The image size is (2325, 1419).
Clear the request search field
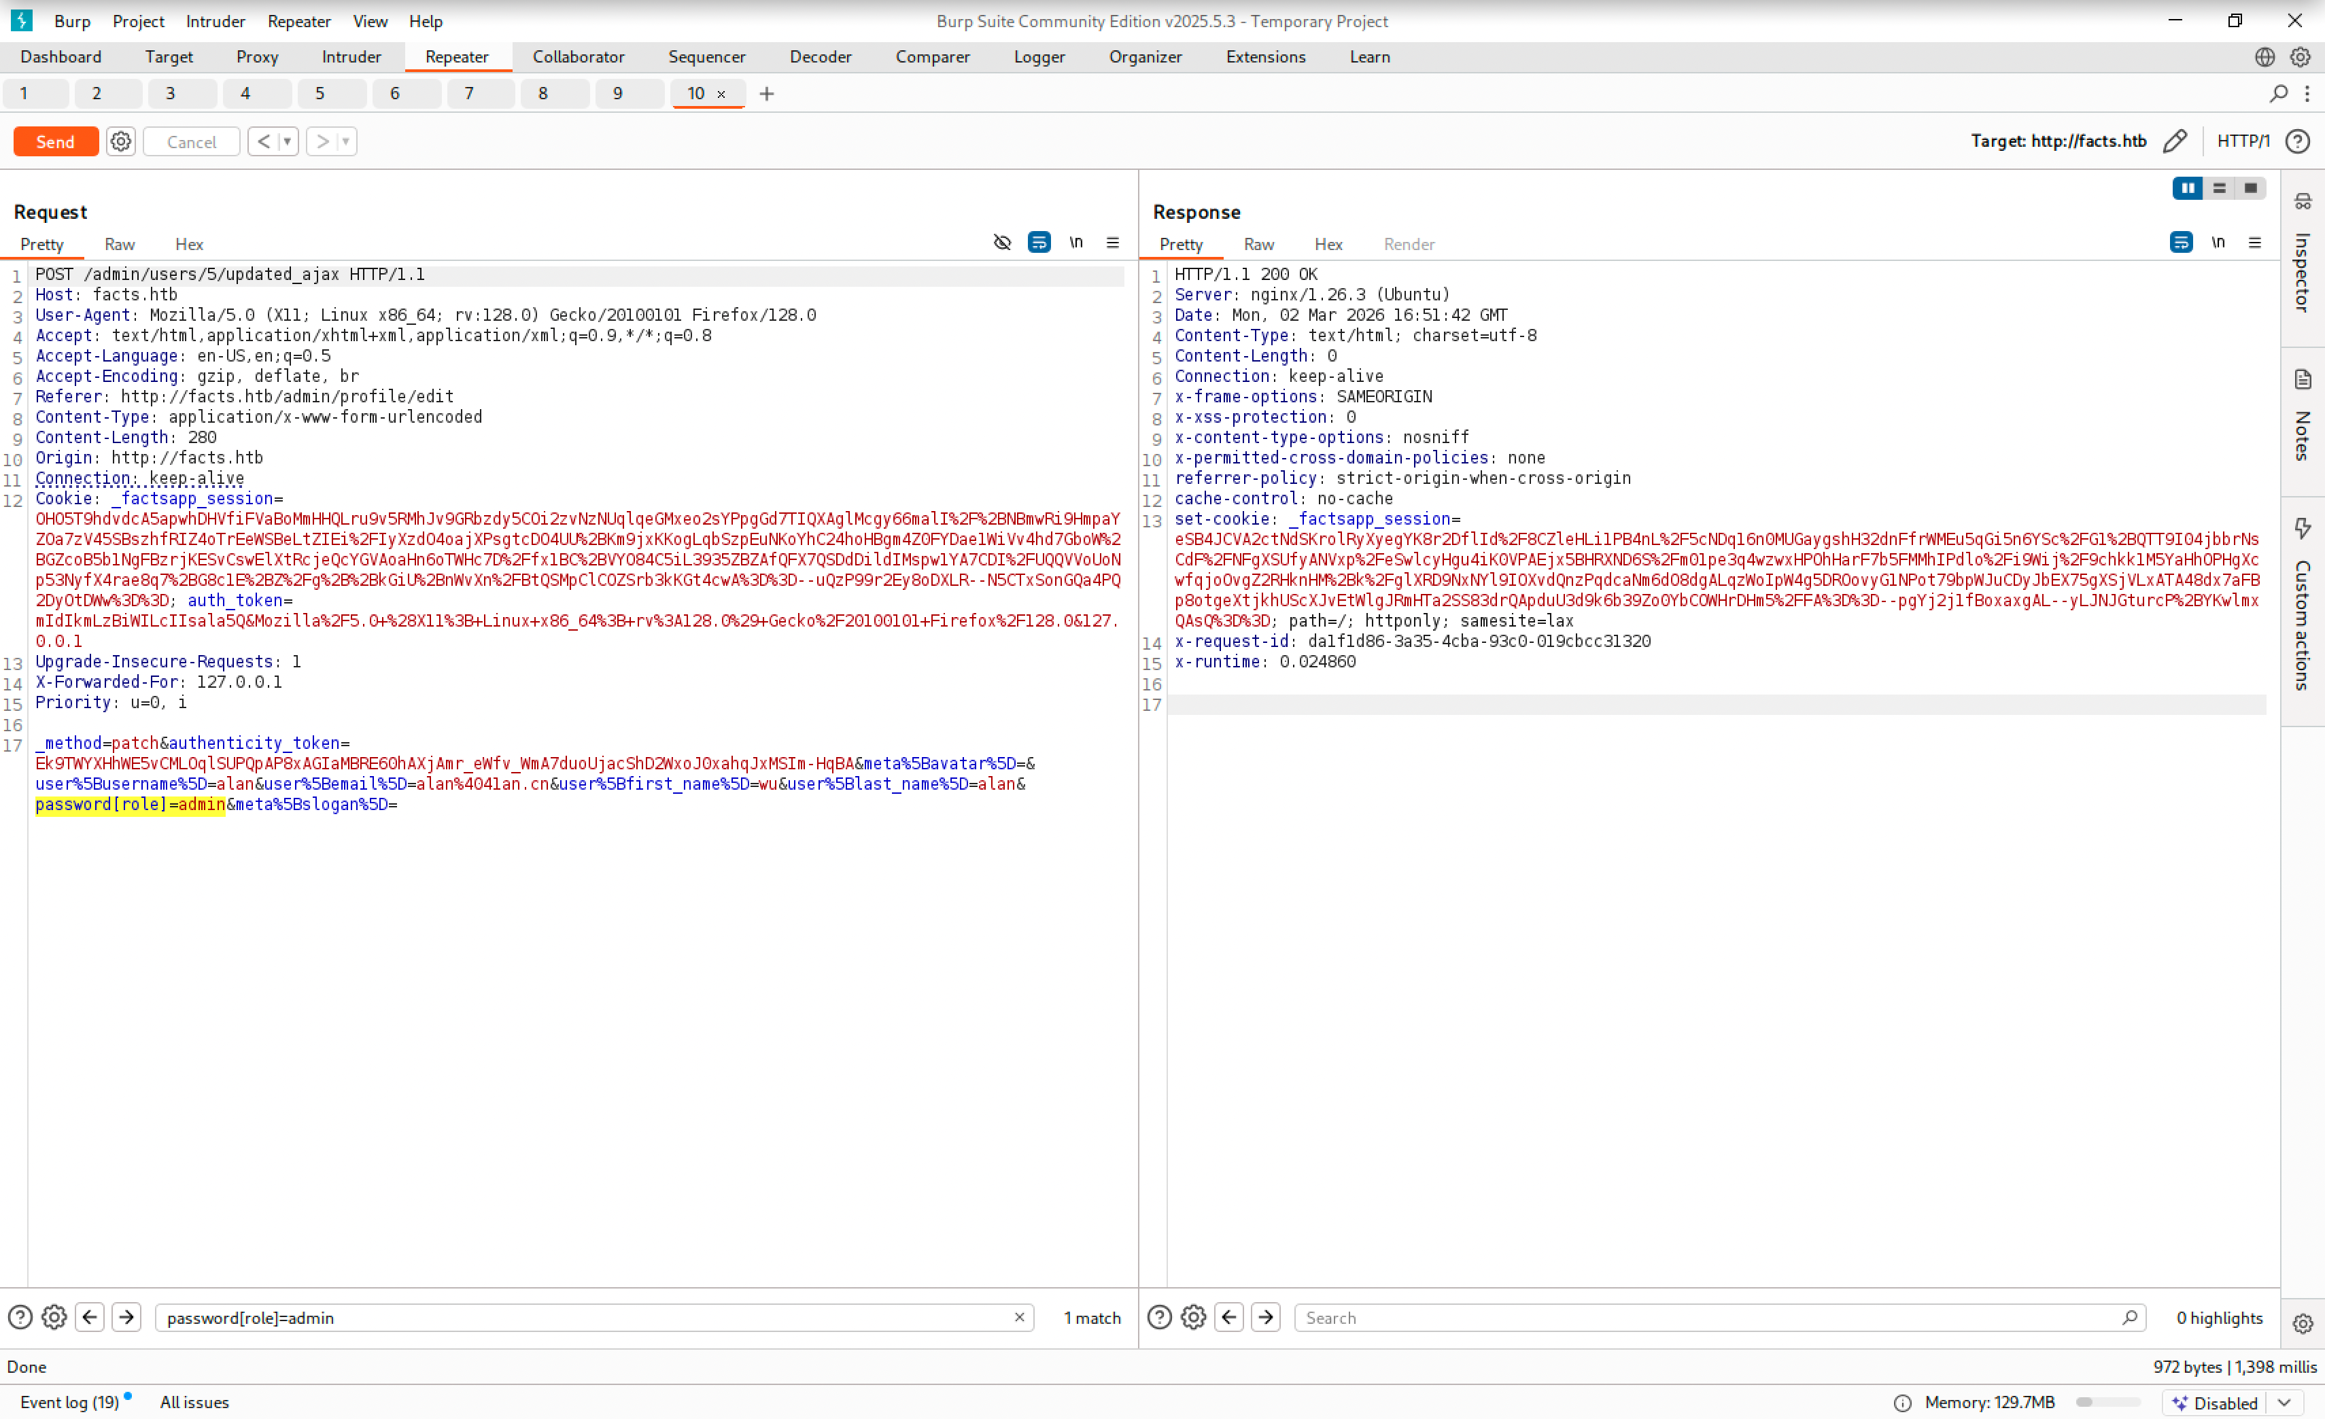coord(1019,1317)
